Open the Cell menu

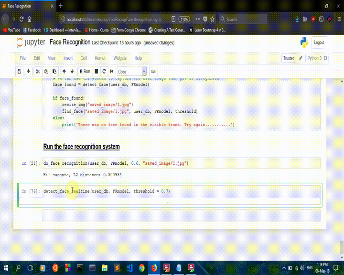coord(84,58)
